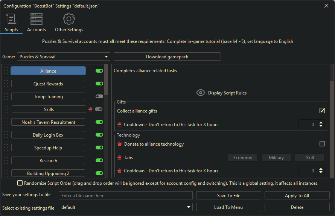
Task: Increase the Gifts Cooldown hours value
Action: point(321,123)
